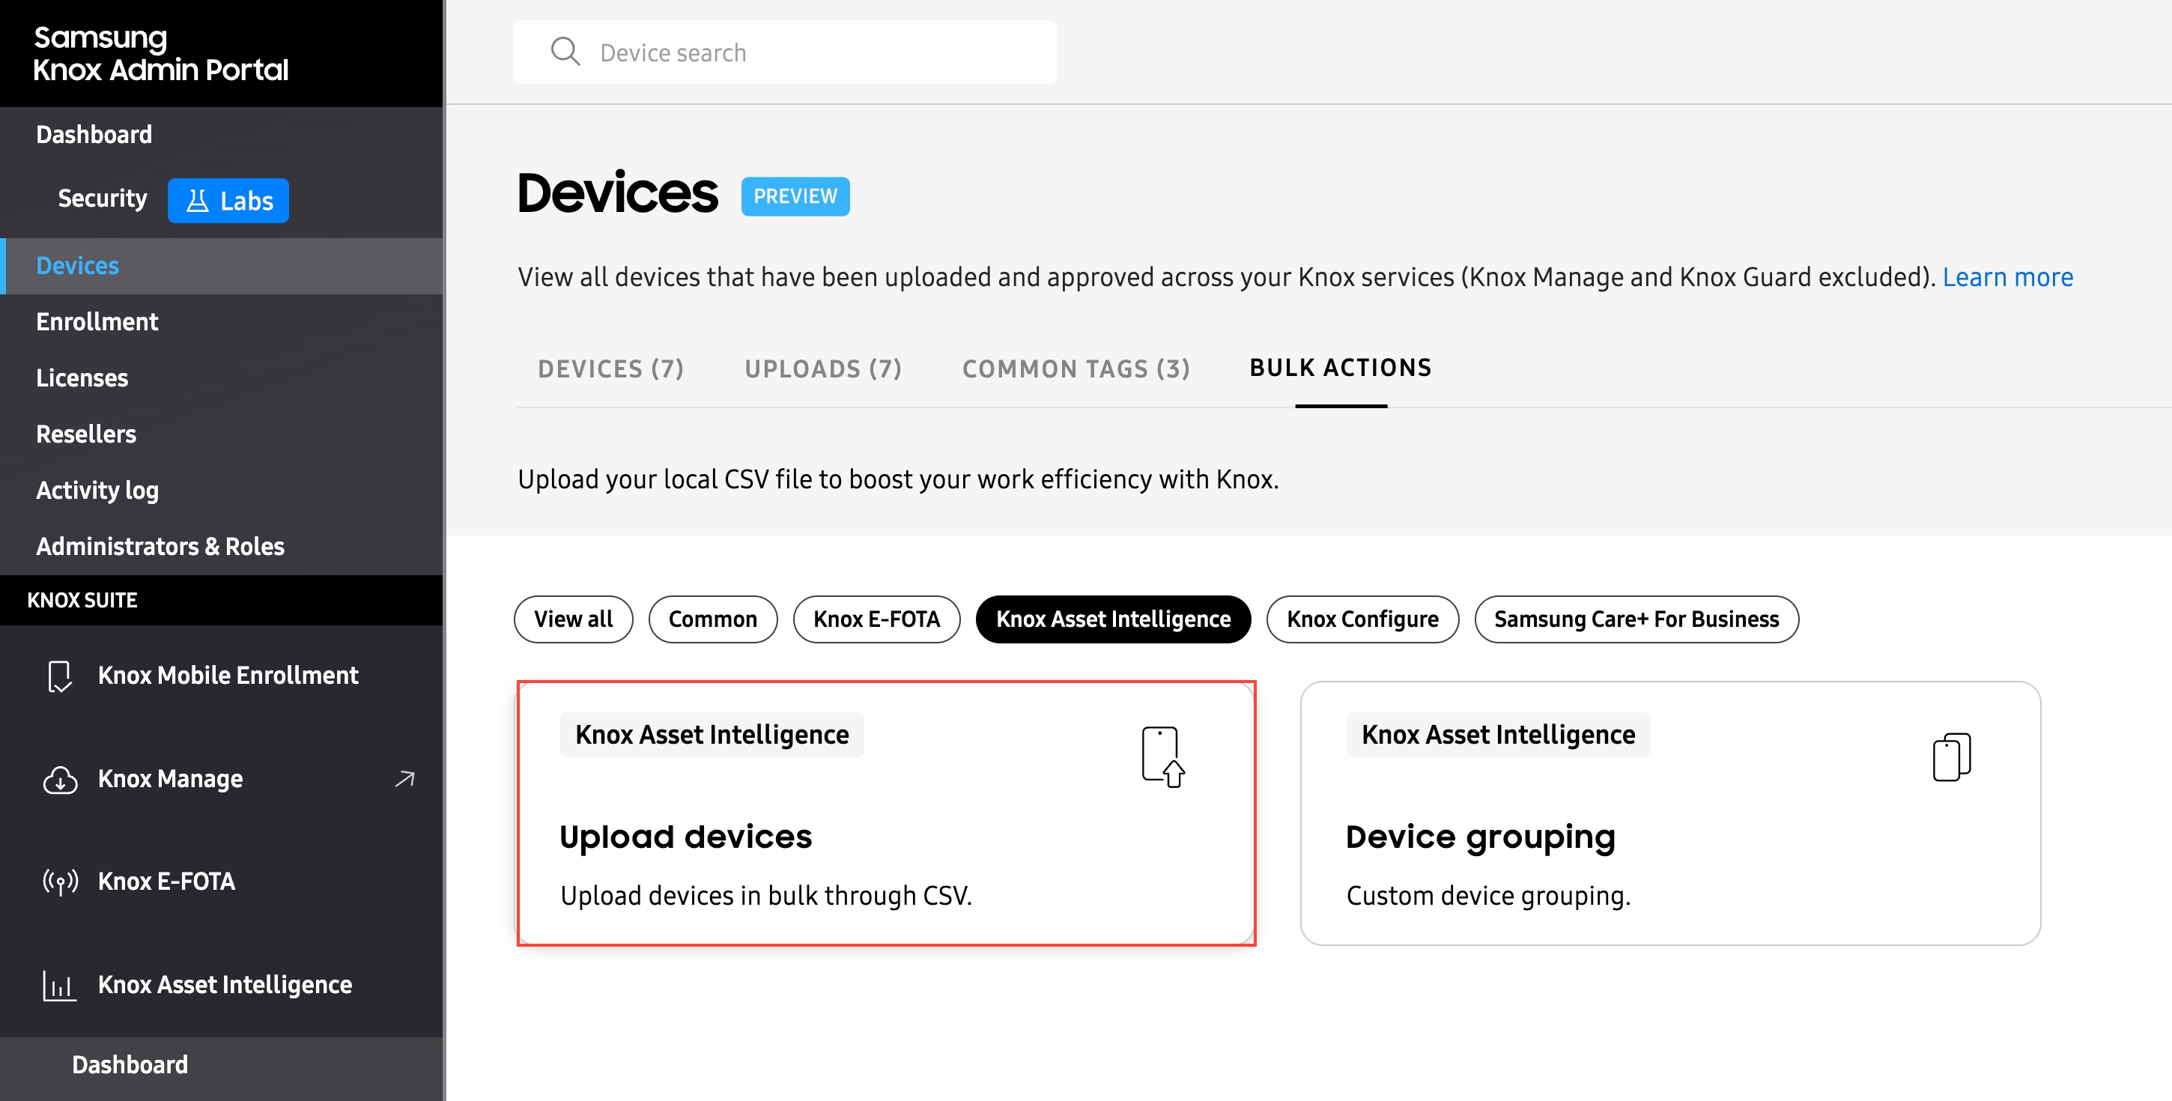
Task: Click the Knox Asset Intelligence tag on Upload devices
Action: tap(712, 735)
